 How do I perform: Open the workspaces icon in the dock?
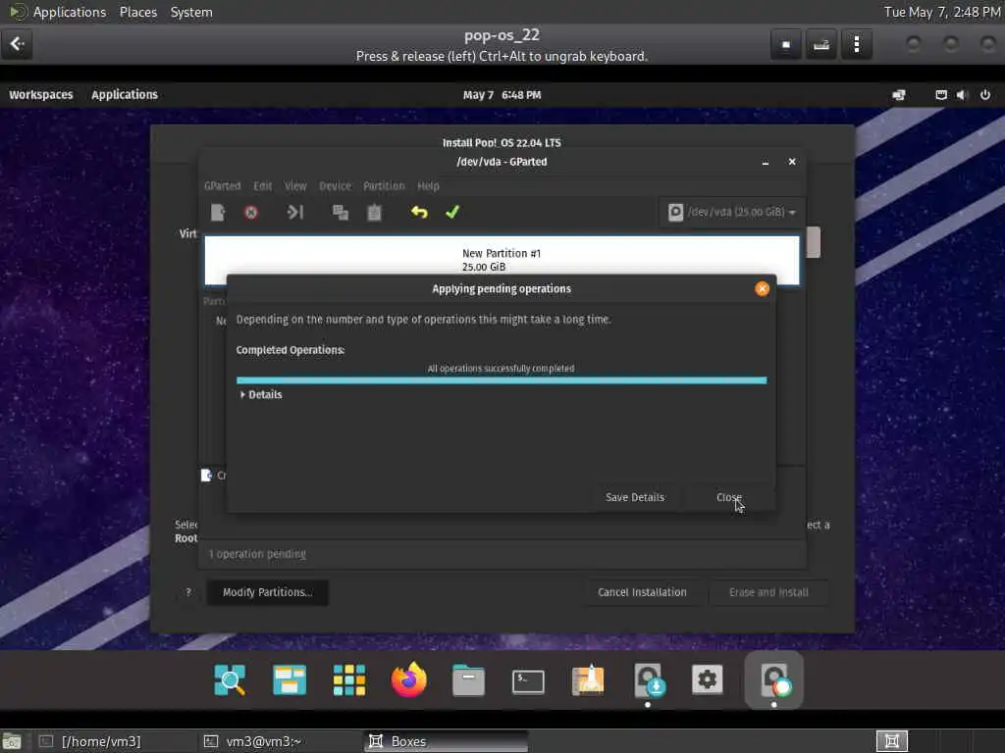tap(290, 680)
